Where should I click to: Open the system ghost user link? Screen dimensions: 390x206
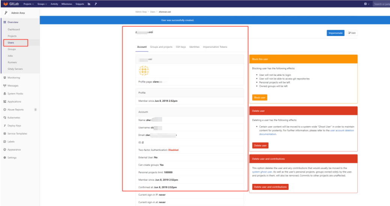[262, 172]
